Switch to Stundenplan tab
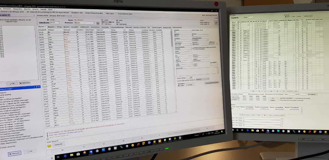Image resolution: width=329 pixels, height=160 pixels. coord(105,27)
